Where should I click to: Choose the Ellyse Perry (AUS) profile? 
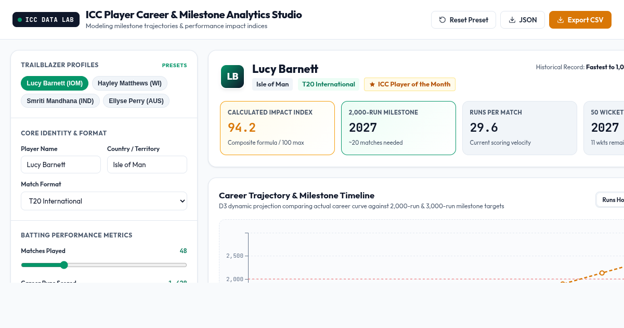click(x=136, y=101)
